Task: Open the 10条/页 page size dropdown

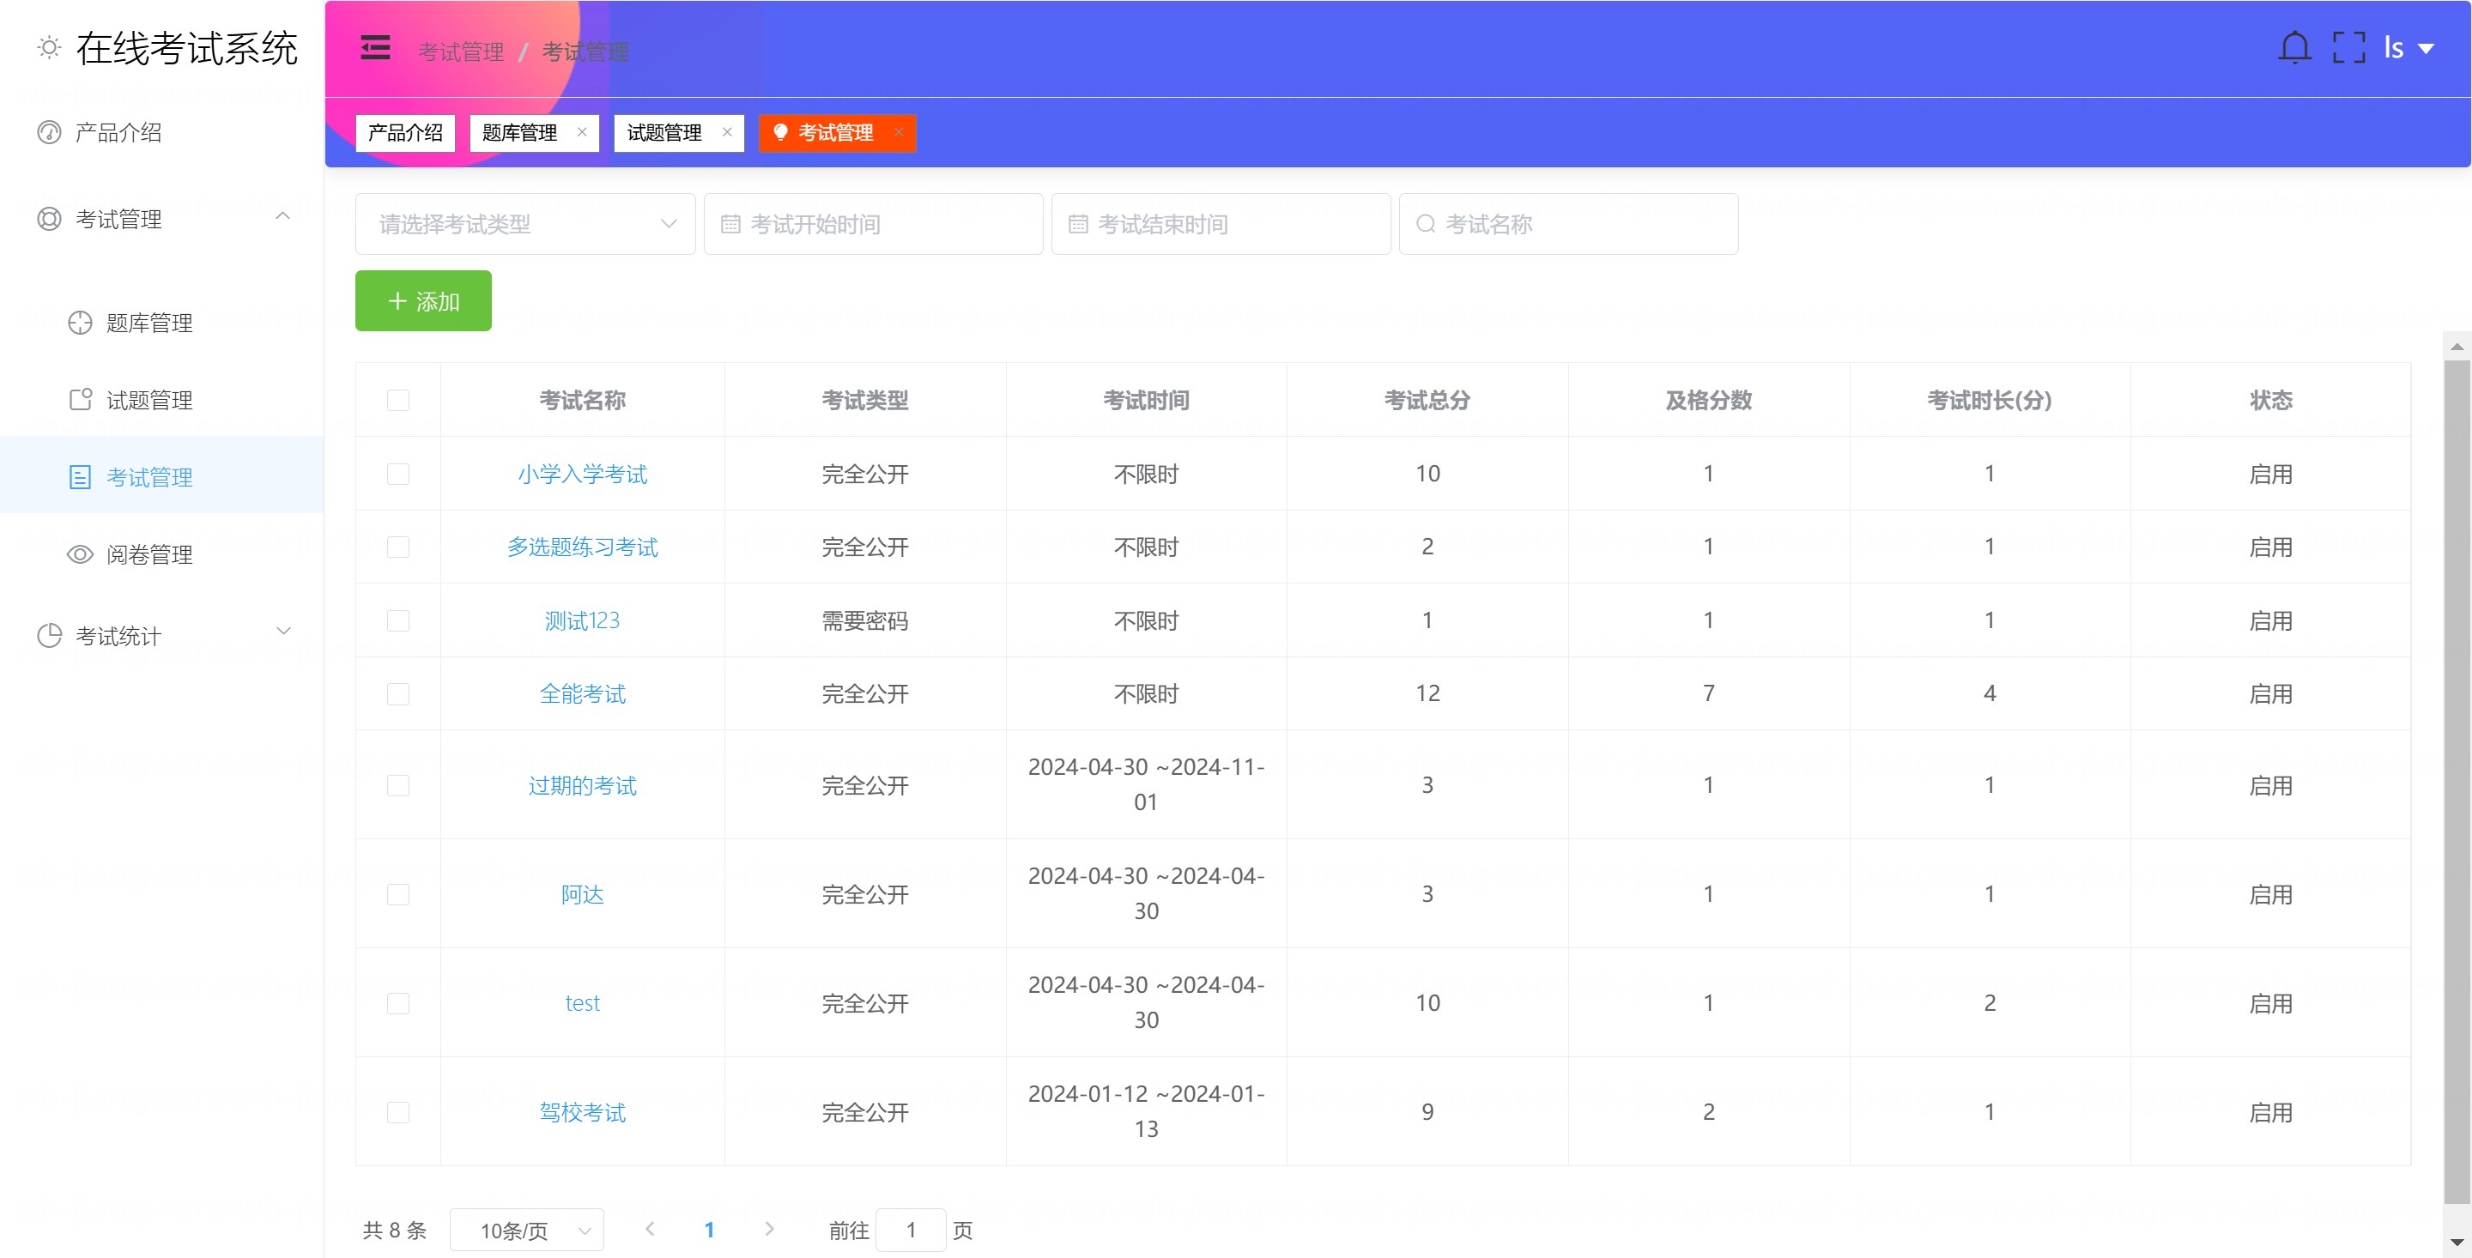Action: (x=527, y=1231)
